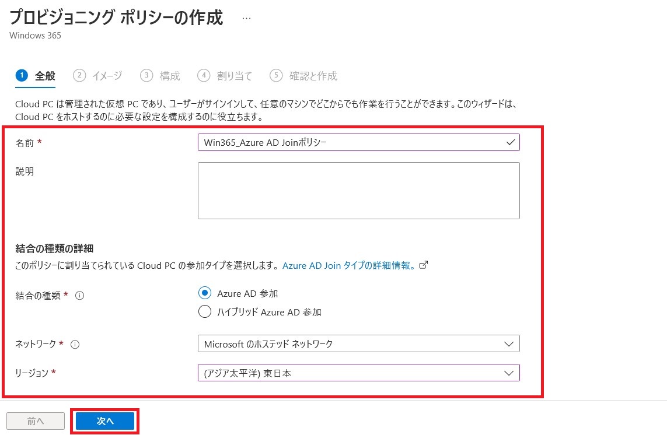Open the リージョン dropdown
Viewport: 667px width, 435px height.
[x=359, y=373]
